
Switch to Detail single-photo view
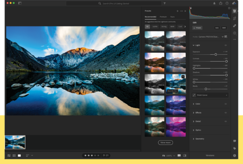[x=19, y=155]
